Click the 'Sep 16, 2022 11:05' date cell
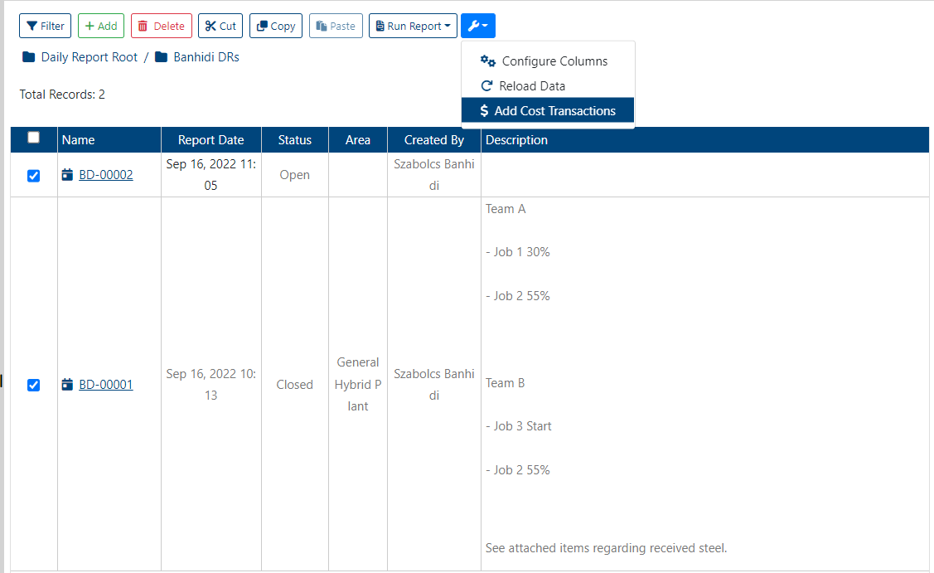The height and width of the screenshot is (573, 934). 211,175
